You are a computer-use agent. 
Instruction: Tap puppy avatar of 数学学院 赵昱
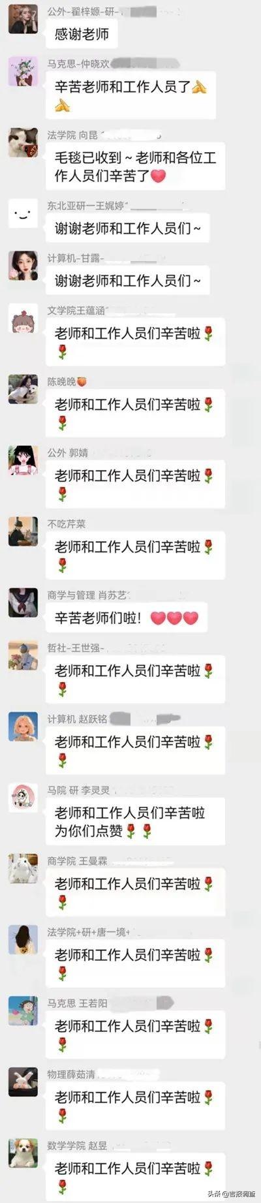coord(23,1153)
